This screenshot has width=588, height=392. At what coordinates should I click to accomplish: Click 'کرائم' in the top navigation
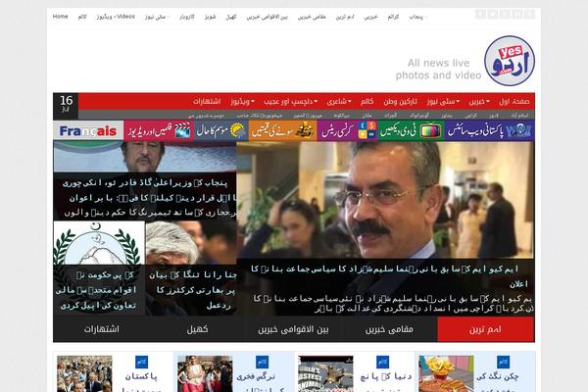393,17
